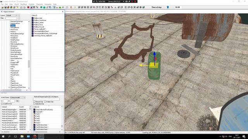Open the File menu
Image resolution: width=248 pixels, height=139 pixels.
2,4
